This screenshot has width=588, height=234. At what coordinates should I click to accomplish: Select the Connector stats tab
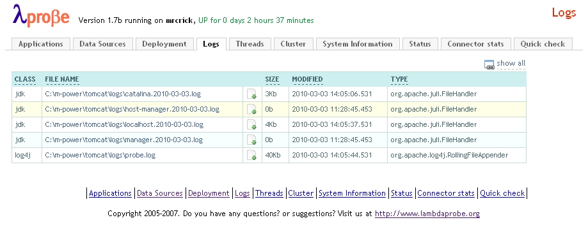pyautogui.click(x=475, y=44)
